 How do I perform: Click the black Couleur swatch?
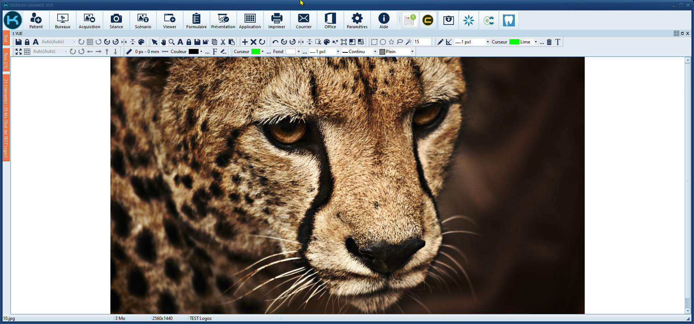(194, 52)
